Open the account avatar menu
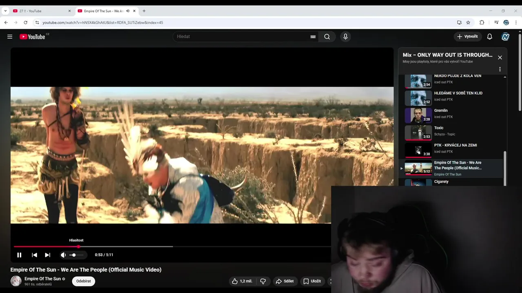The image size is (522, 293). (x=506, y=37)
